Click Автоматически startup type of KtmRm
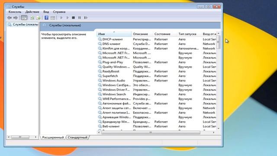This screenshot has width=277, height=156. pos(189,49)
